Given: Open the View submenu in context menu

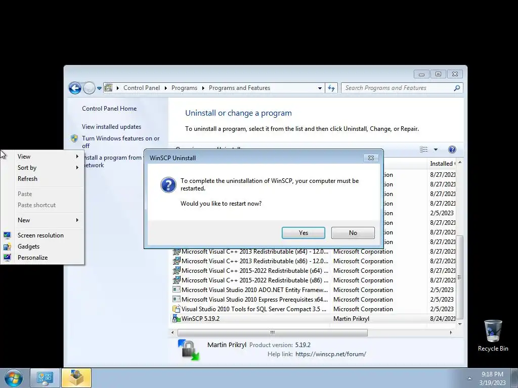Looking at the screenshot, I should (x=42, y=157).
